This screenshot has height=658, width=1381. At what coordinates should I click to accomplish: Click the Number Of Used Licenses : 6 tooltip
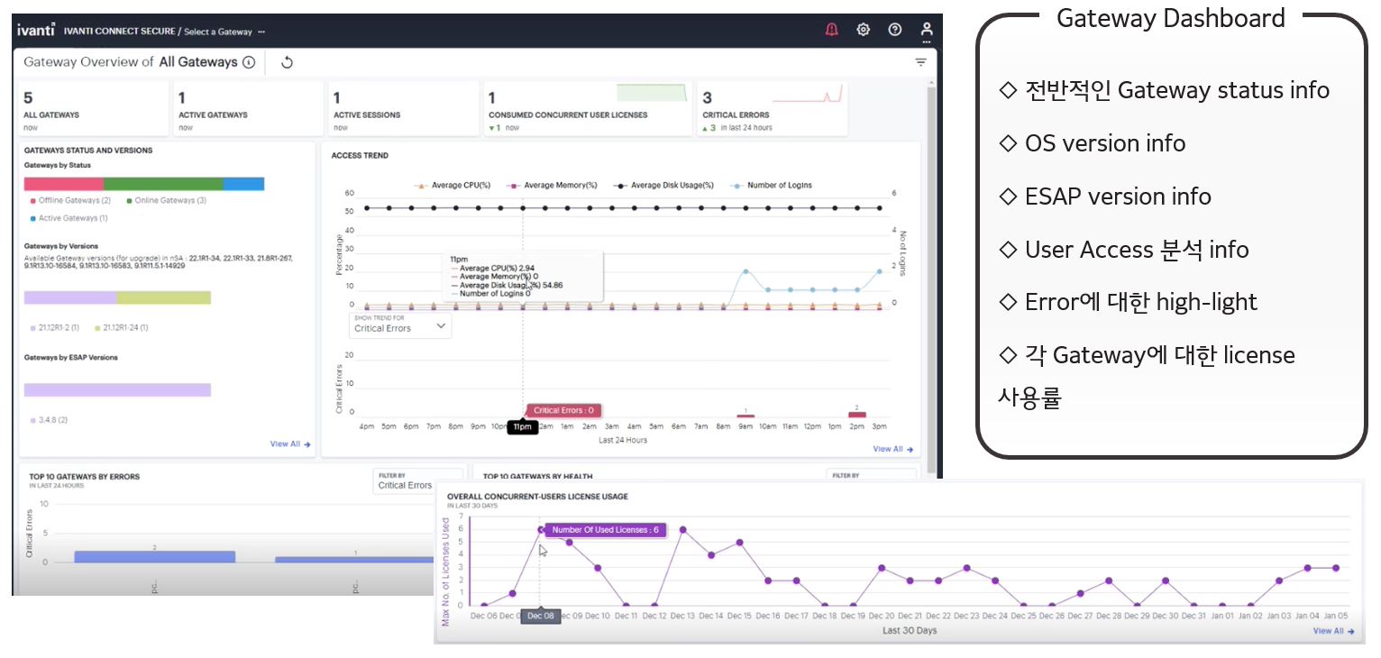(606, 530)
